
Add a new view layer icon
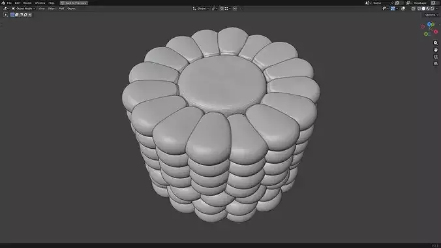[x=433, y=3]
